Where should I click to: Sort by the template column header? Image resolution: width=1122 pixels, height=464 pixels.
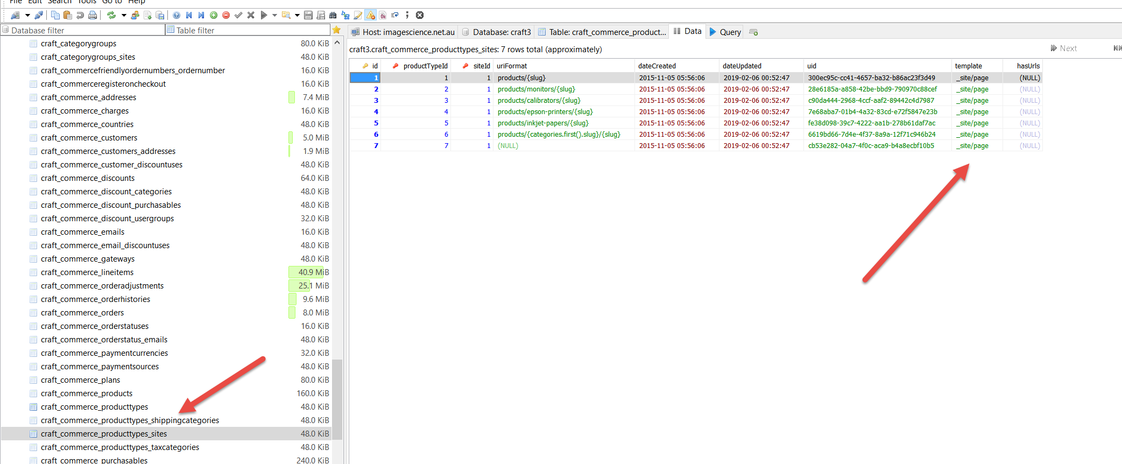coord(977,66)
